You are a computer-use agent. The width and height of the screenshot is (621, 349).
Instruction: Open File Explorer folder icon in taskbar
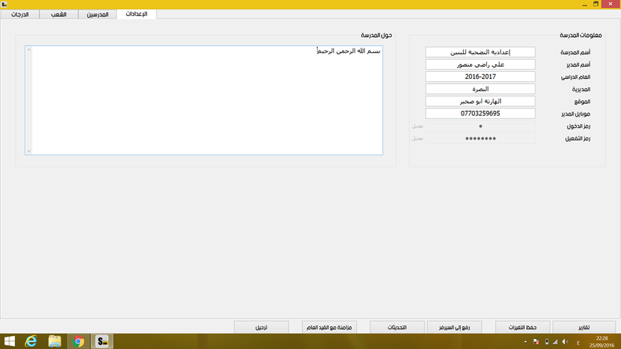[55, 341]
